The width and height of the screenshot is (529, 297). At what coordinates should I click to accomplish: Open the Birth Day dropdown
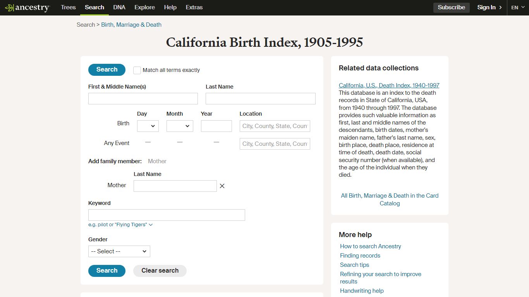coord(148,126)
